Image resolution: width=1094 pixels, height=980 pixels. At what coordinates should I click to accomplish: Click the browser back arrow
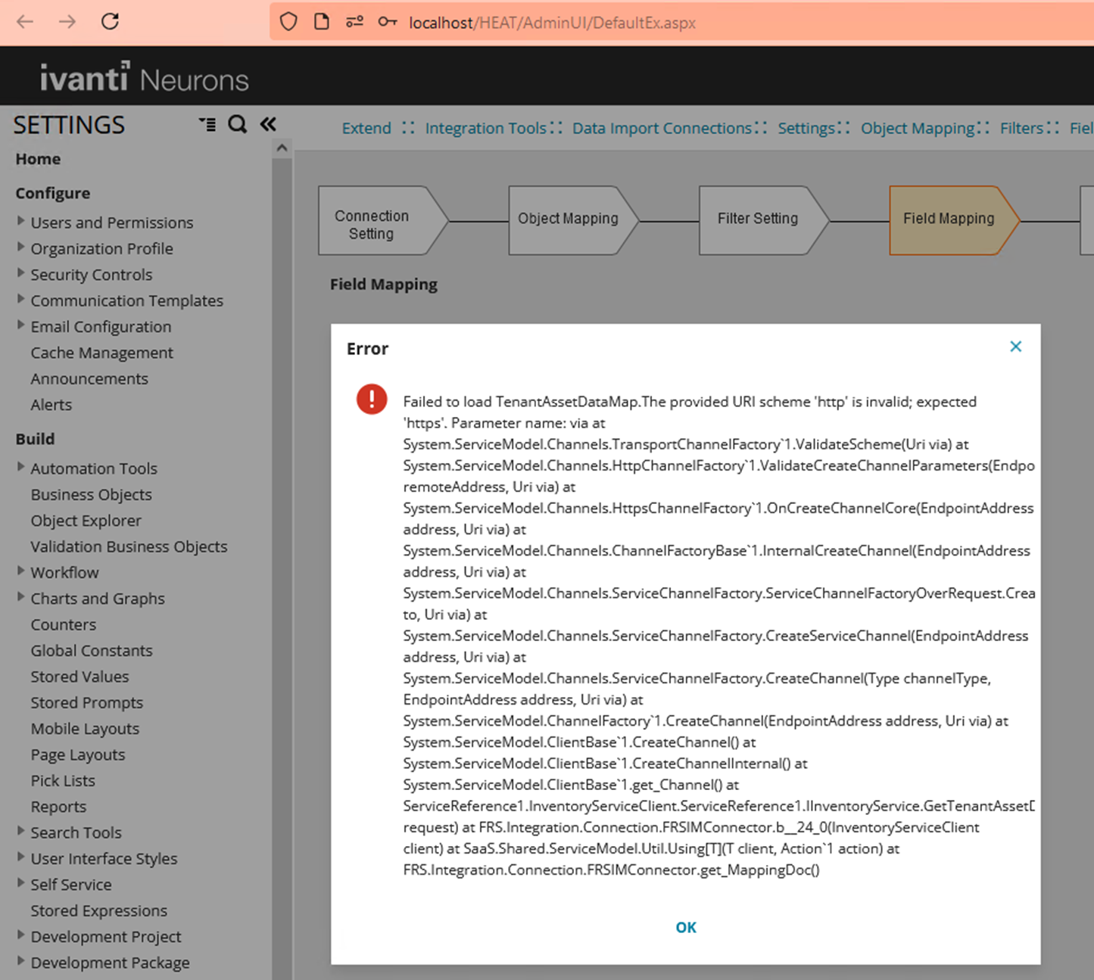(25, 22)
